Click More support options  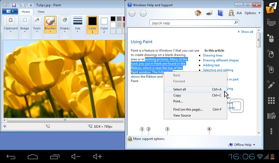(x=146, y=139)
